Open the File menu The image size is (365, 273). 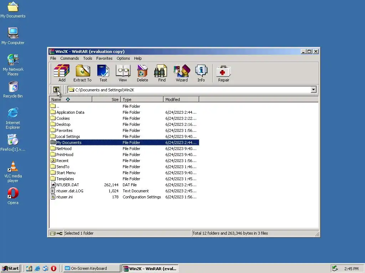[x=53, y=58]
